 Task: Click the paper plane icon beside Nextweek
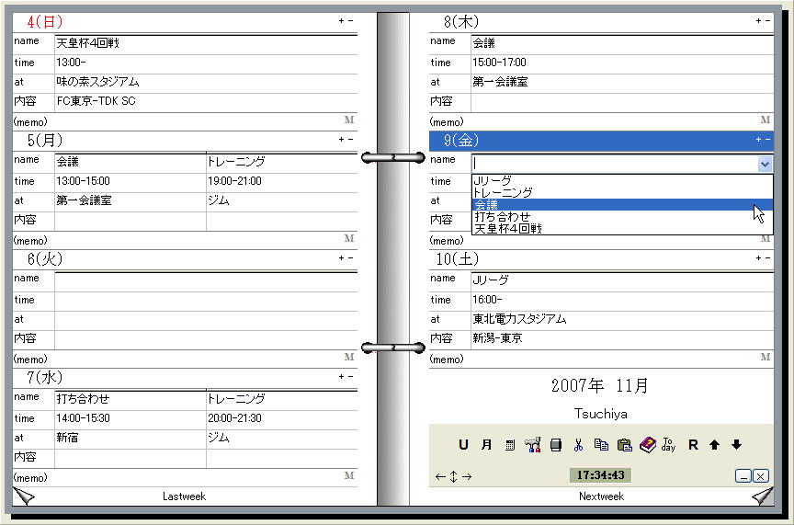(763, 496)
